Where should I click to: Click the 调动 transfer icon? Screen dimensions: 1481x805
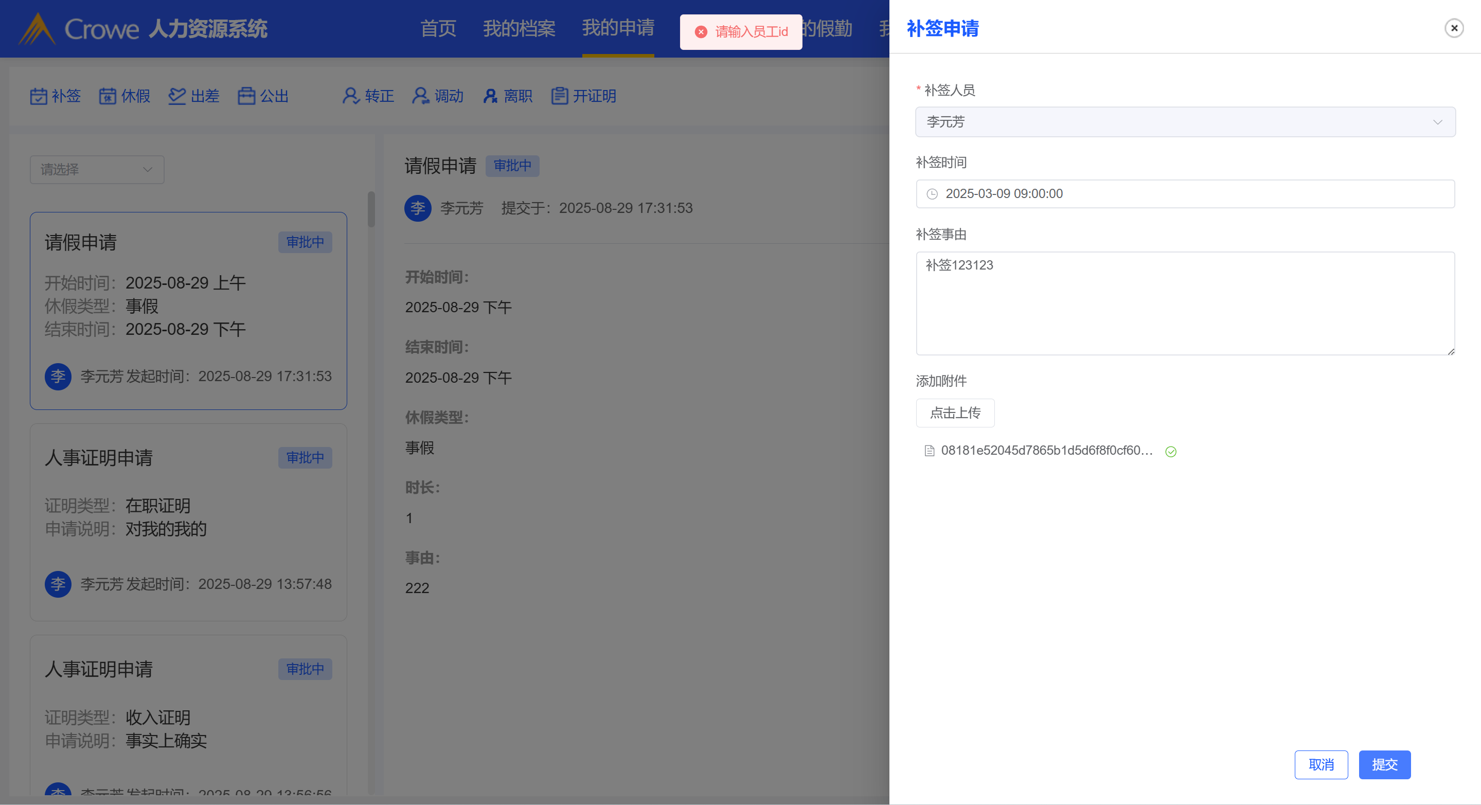coord(420,96)
